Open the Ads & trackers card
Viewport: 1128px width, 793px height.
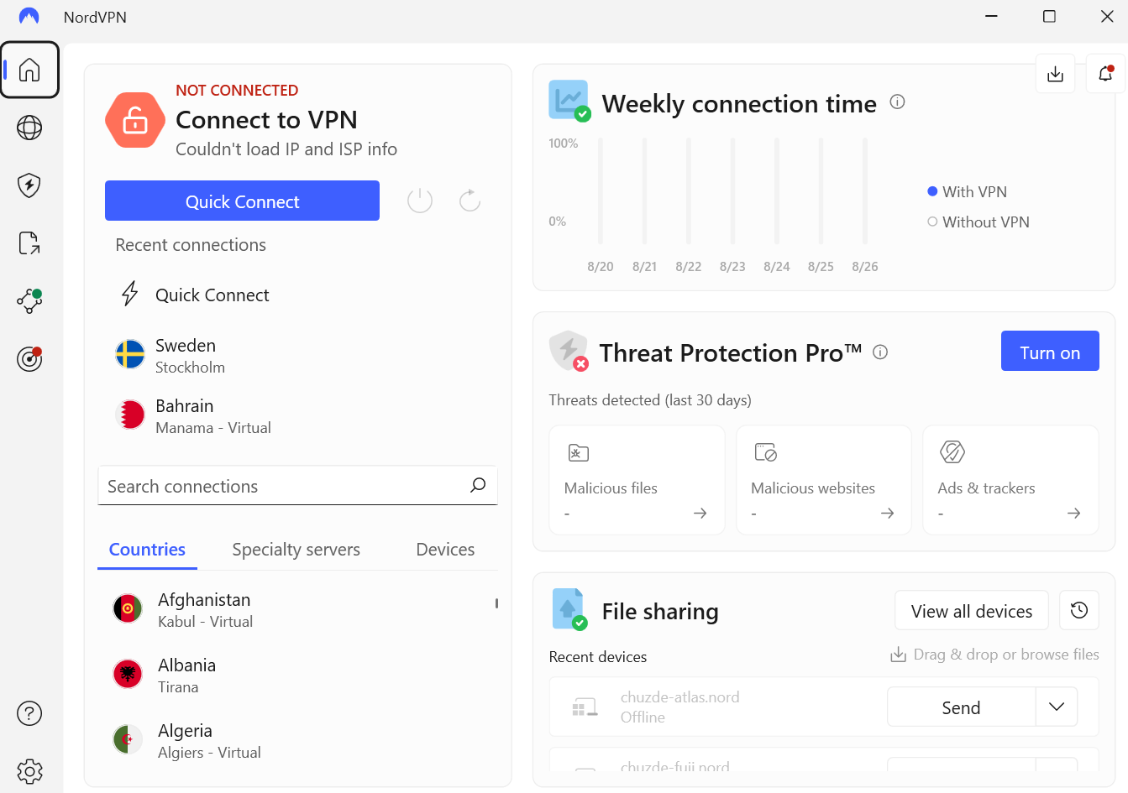click(1010, 480)
